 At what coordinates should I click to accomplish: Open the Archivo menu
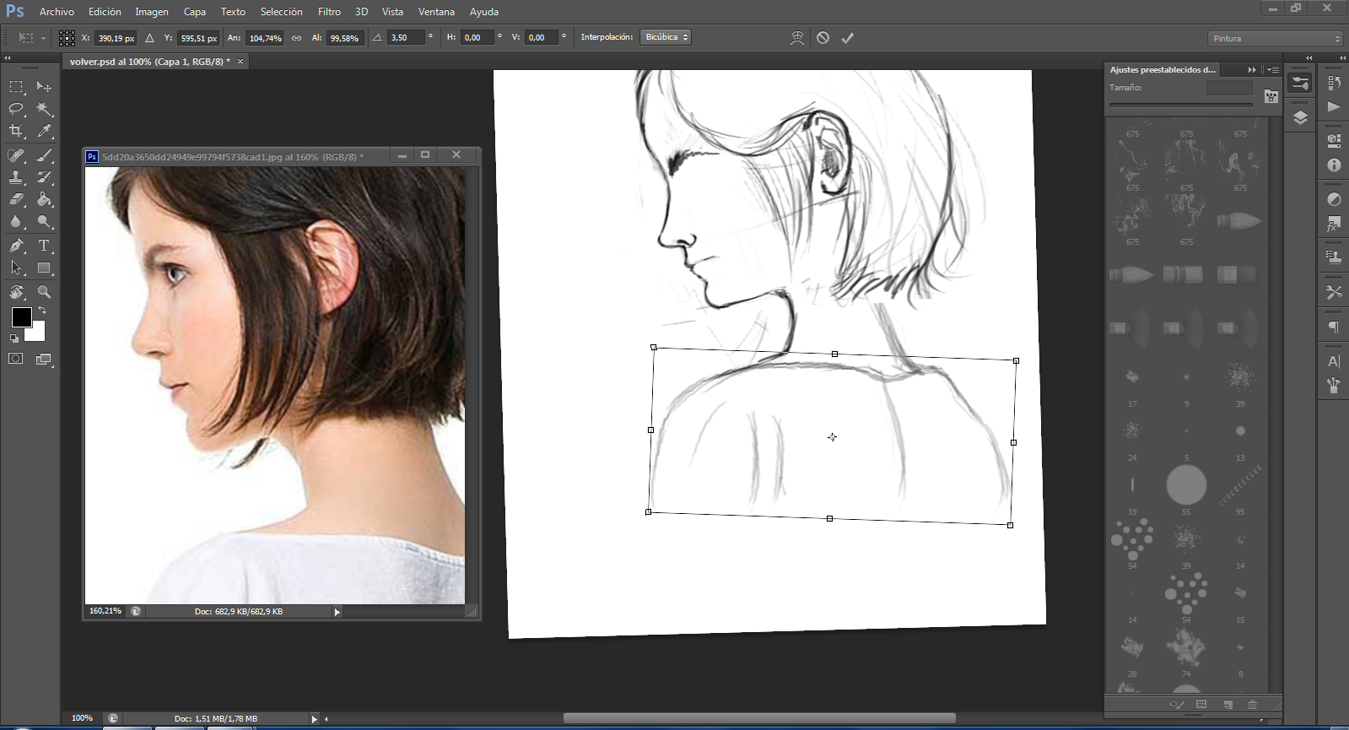click(x=57, y=12)
